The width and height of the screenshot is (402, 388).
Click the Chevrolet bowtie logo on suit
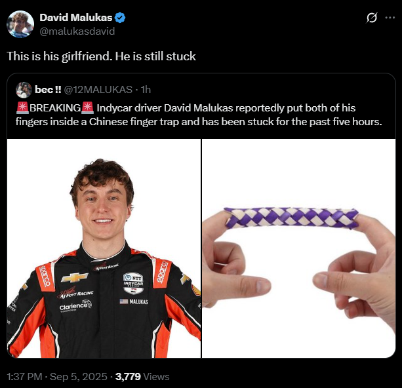[74, 277]
